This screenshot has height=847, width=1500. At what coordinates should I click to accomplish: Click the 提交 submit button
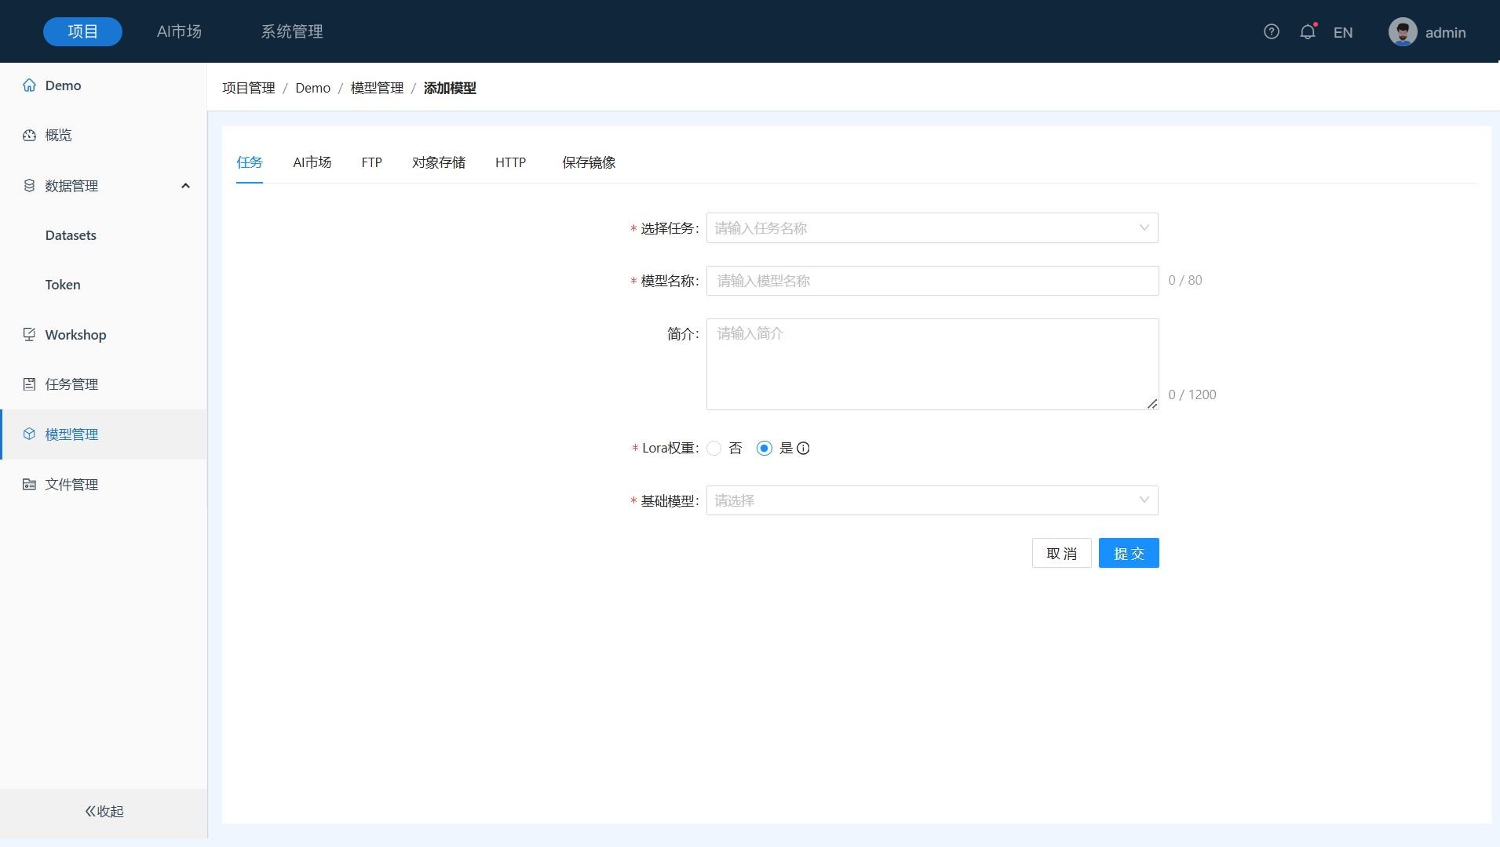(x=1128, y=554)
